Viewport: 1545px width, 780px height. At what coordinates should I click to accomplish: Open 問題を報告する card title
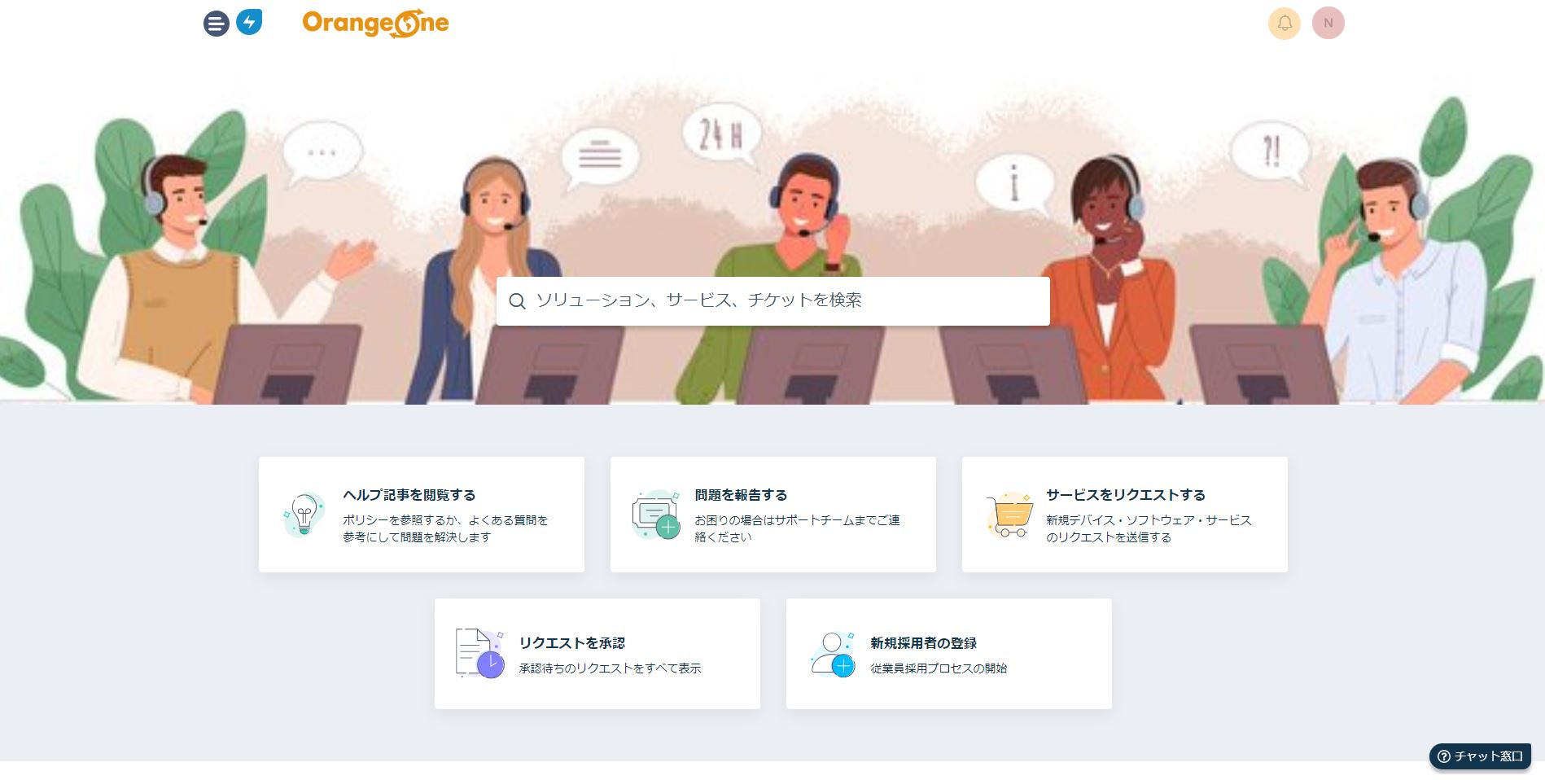(742, 495)
